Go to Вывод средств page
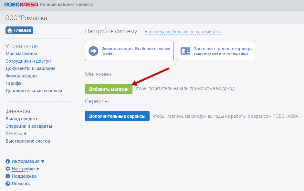304x191 pixels. coord(22,119)
